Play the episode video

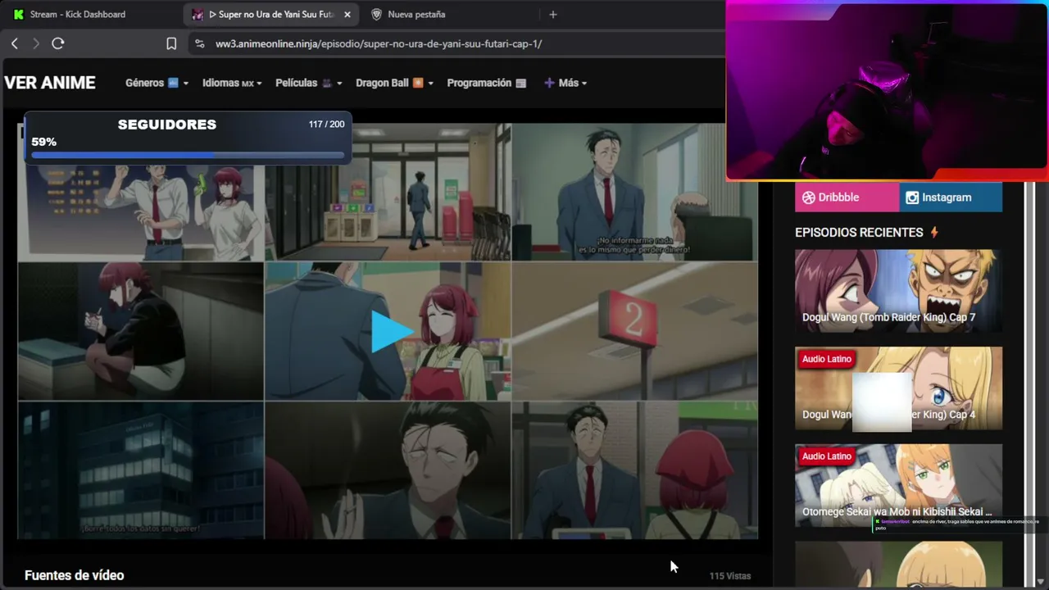coord(391,331)
